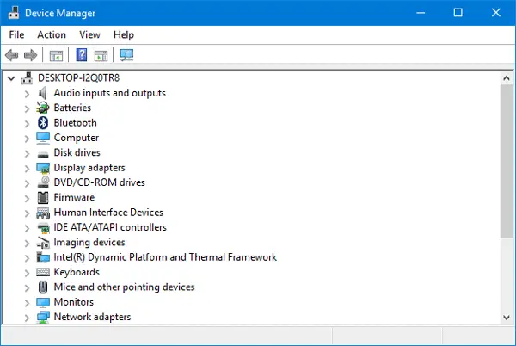Click the Bluetooth category icon
The width and height of the screenshot is (516, 346).
pyautogui.click(x=43, y=123)
